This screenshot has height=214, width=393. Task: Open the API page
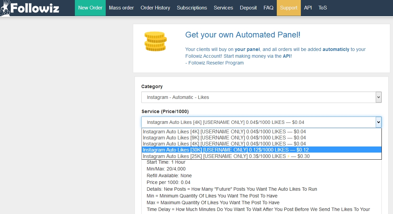point(308,8)
